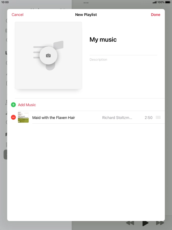Check the battery icon in status bar
Viewport: 172px width, 230px height.
click(168, 2)
